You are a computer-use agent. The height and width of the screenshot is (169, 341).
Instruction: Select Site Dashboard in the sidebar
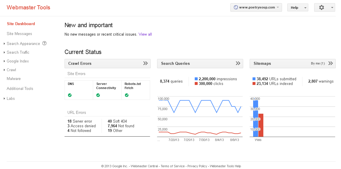[21, 24]
